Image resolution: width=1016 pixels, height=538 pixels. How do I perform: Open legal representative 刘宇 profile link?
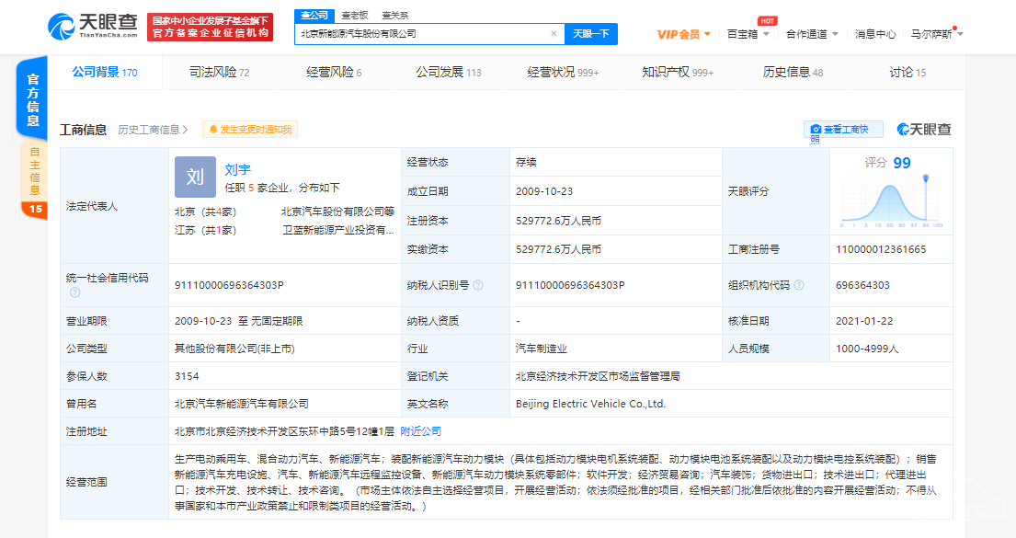point(238,170)
